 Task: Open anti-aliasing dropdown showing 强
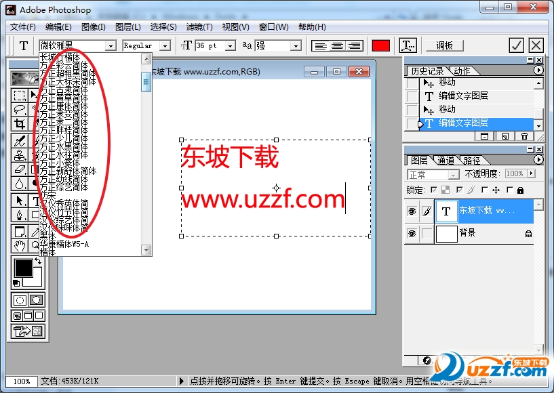(296, 45)
